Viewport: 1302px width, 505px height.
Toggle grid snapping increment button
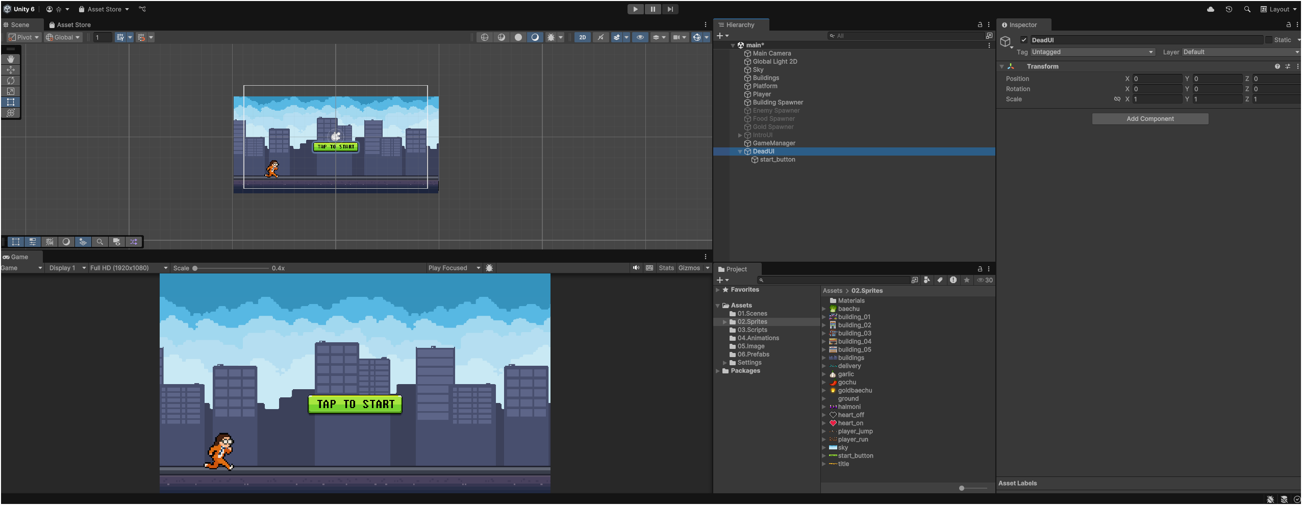coord(141,37)
